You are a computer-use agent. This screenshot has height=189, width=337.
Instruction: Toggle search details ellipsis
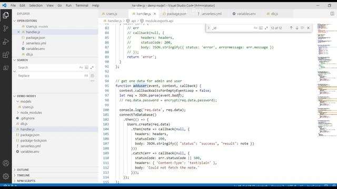93,81
